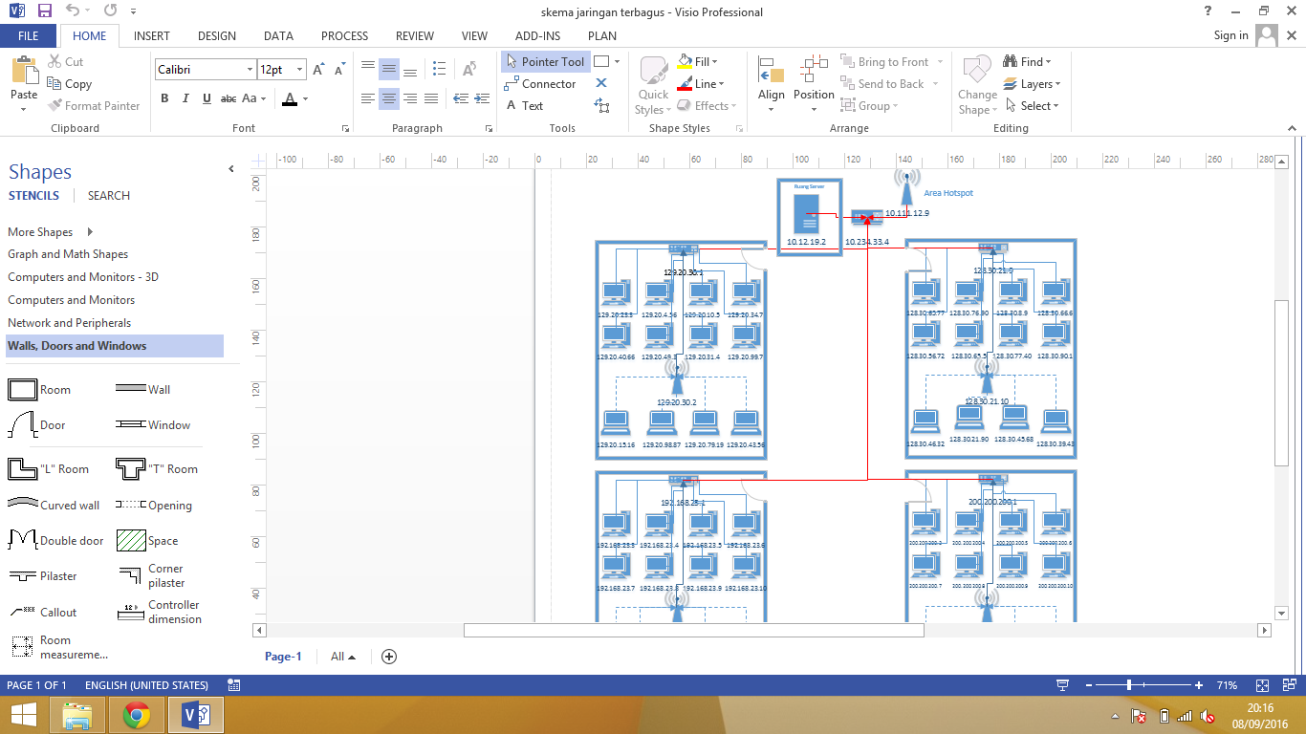The image size is (1306, 734).
Task: Open Quick Styles gallery
Action: [654, 84]
